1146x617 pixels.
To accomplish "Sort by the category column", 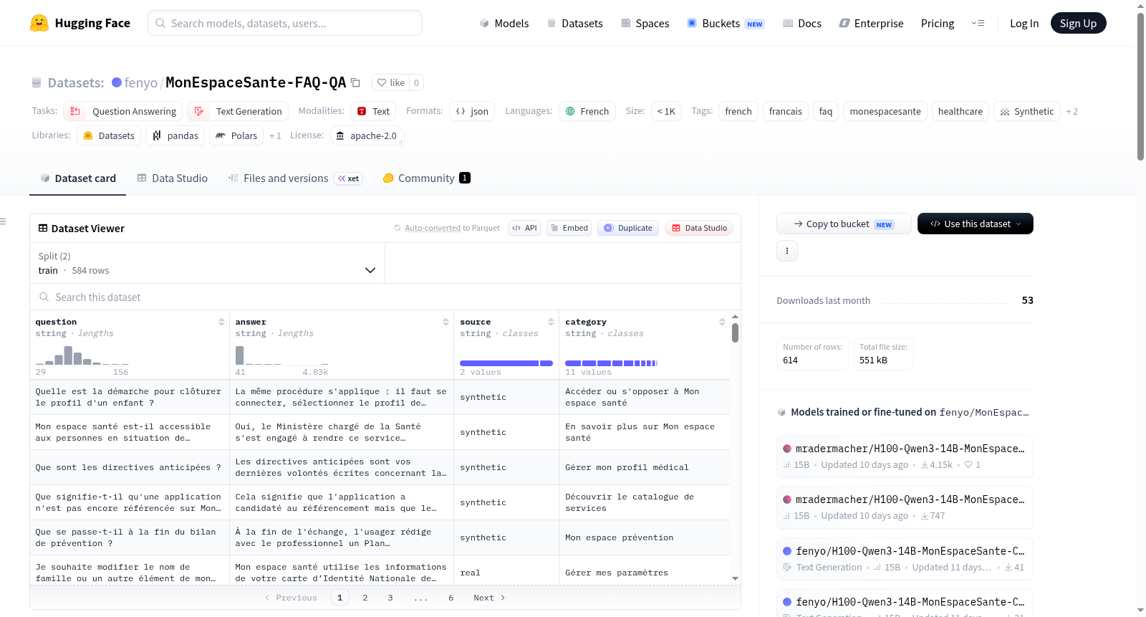I will (x=722, y=322).
